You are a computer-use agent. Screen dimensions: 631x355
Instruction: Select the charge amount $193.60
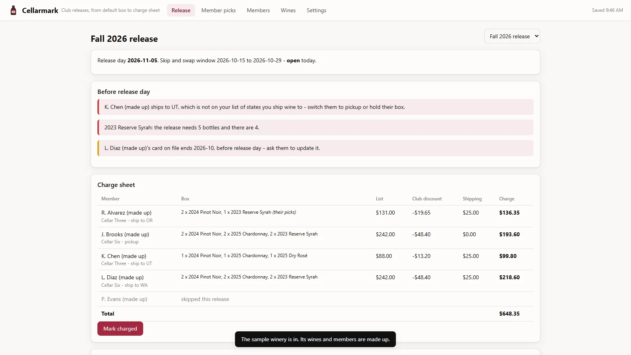(x=510, y=234)
